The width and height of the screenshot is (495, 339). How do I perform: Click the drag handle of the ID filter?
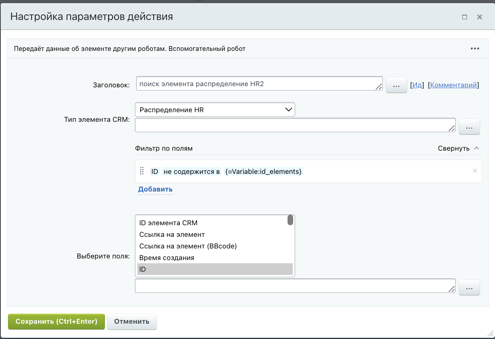click(142, 171)
